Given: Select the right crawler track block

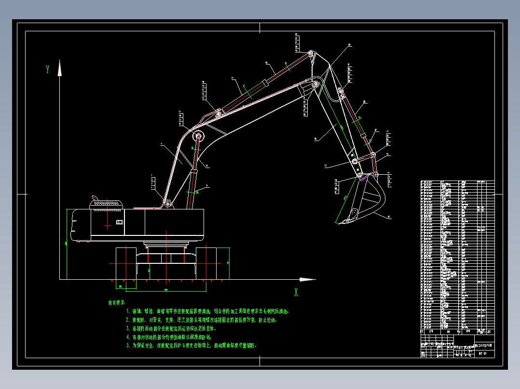Looking at the screenshot, I should click(x=206, y=263).
